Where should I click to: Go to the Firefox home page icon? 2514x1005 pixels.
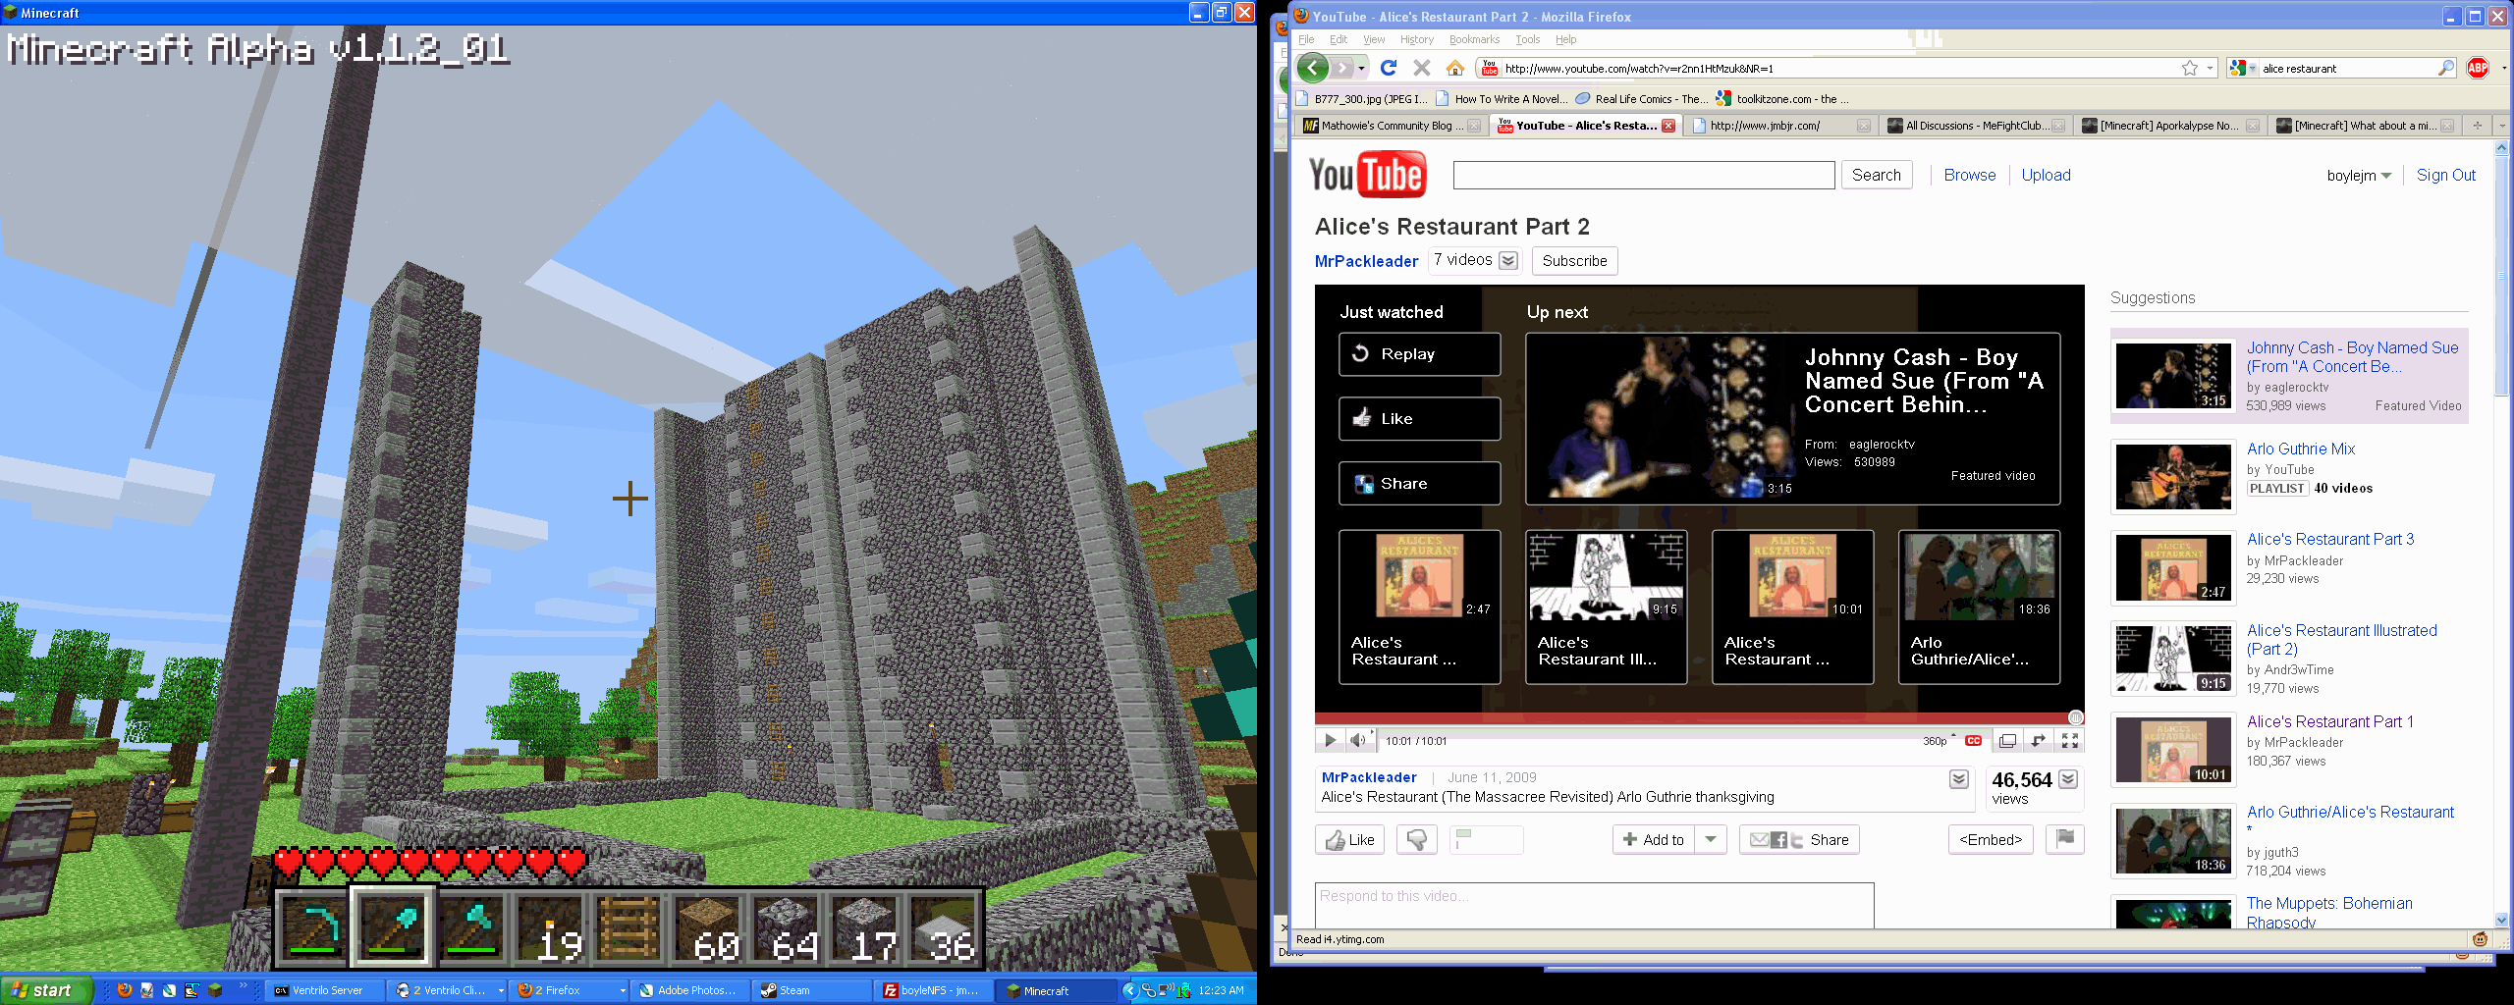(1455, 68)
